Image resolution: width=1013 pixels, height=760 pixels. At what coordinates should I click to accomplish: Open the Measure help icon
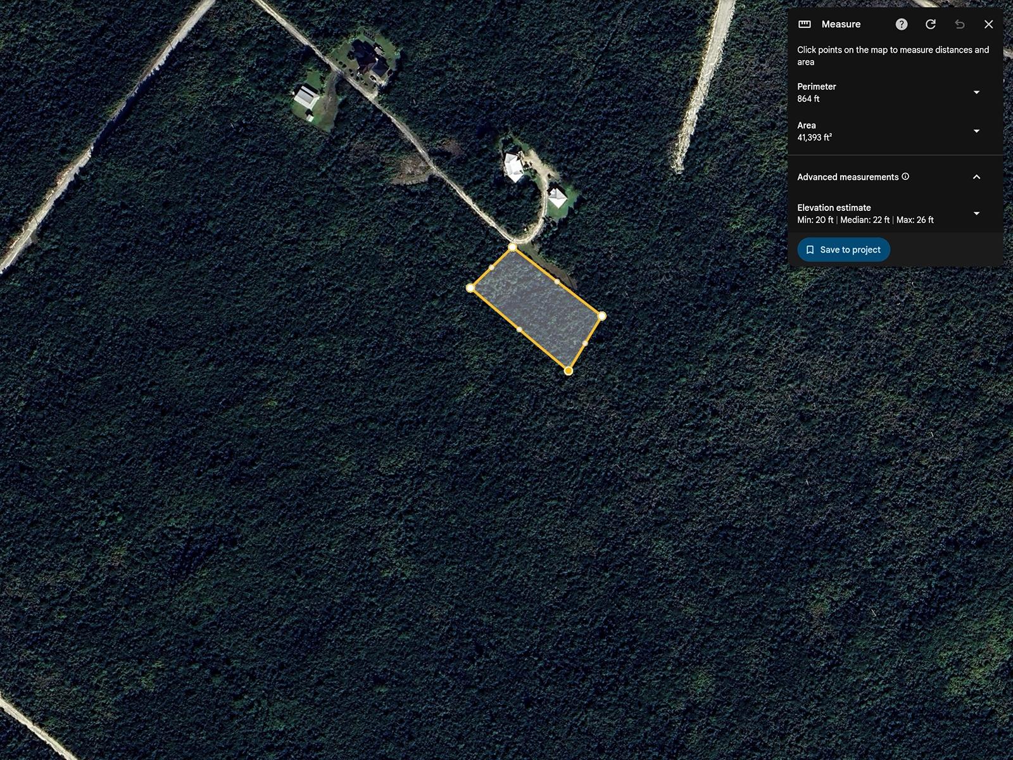pyautogui.click(x=902, y=24)
